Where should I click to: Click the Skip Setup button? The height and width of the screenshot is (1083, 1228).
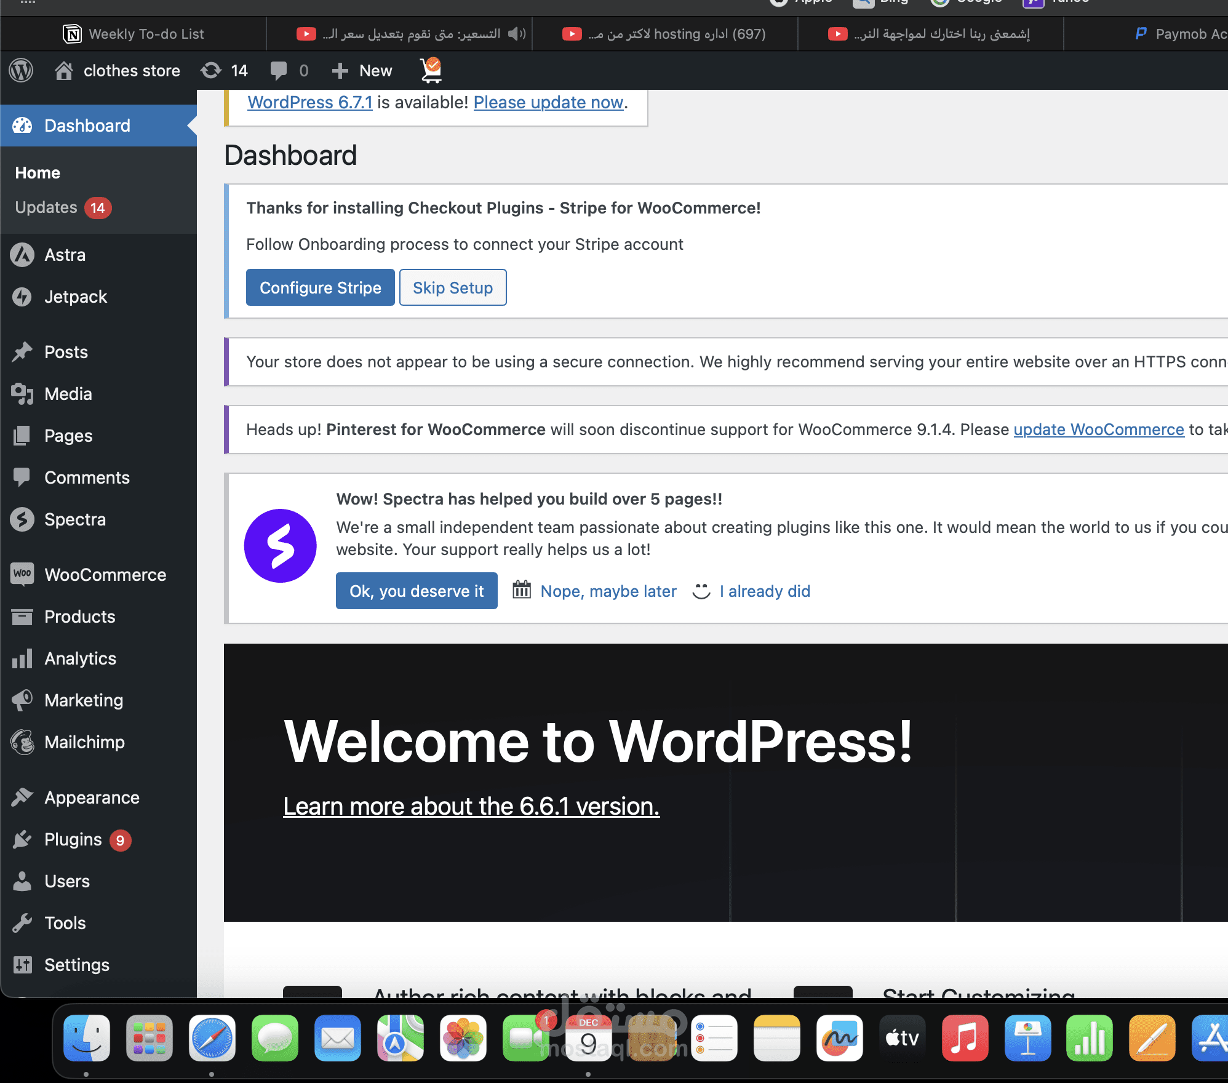452,287
